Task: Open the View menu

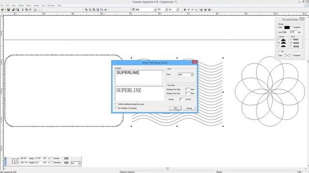Action: (14, 5)
